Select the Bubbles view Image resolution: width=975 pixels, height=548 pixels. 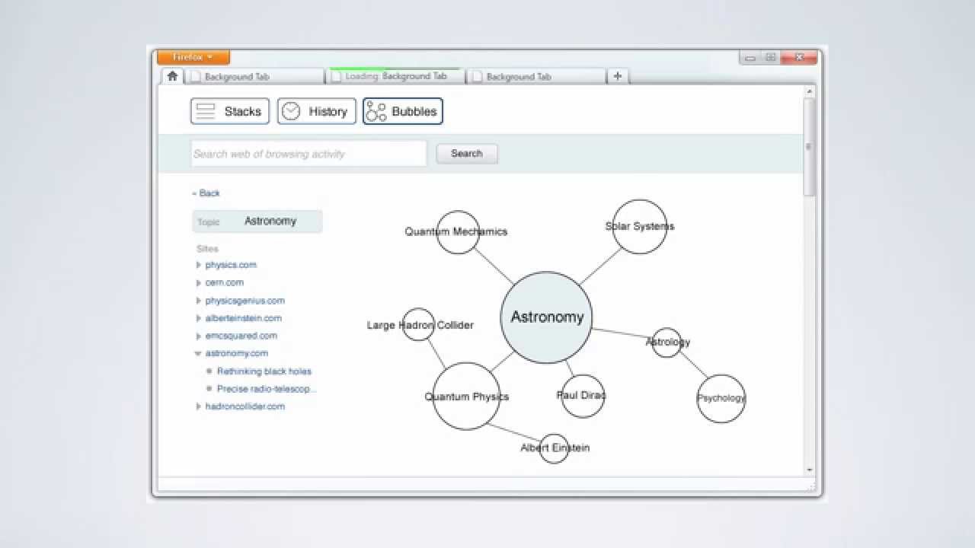pyautogui.click(x=403, y=111)
